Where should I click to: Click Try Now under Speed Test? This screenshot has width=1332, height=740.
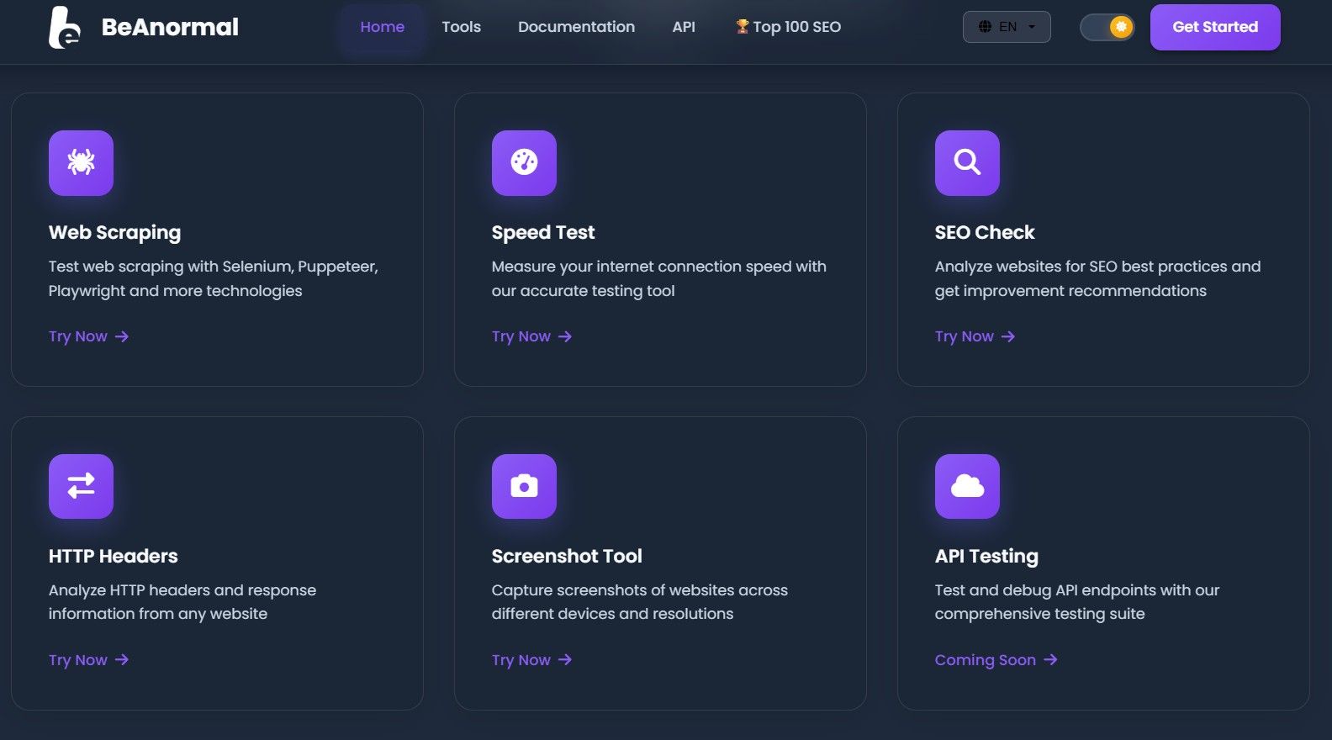click(532, 336)
